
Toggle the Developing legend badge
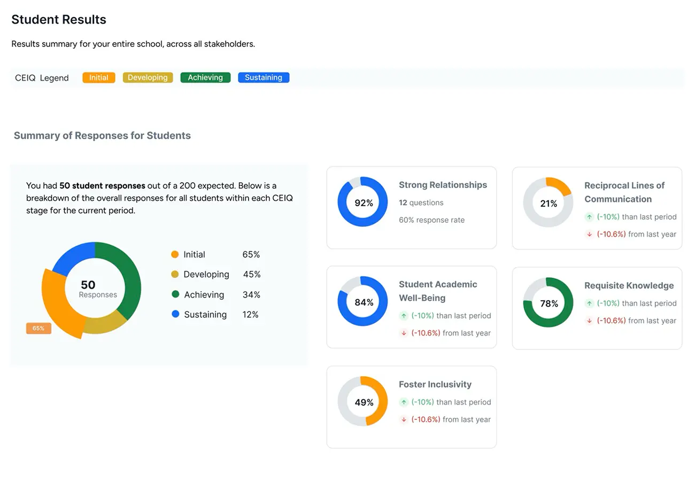(148, 77)
